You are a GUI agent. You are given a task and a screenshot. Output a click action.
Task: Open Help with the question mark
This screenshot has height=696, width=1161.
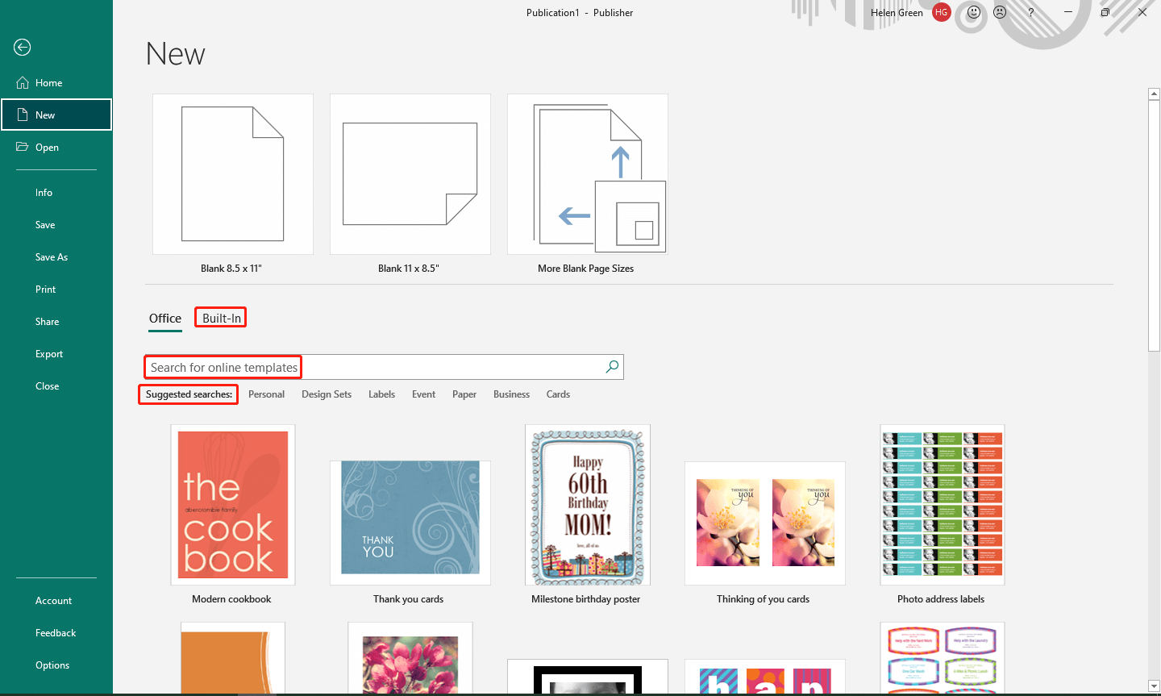pos(1030,12)
